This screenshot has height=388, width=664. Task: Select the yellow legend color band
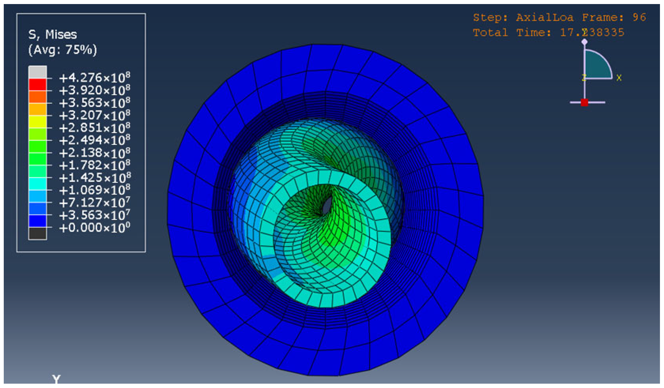(37, 122)
